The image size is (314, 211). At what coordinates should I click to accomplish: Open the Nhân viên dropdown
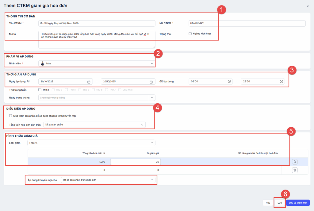click(x=97, y=63)
